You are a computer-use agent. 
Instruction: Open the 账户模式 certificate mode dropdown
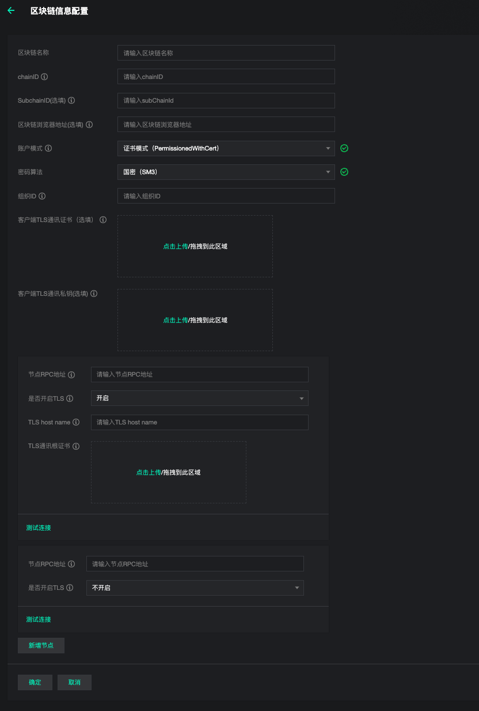226,148
